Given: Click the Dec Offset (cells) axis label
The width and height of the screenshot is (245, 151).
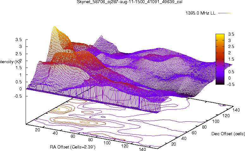Looking at the screenshot, I should tap(228, 134).
